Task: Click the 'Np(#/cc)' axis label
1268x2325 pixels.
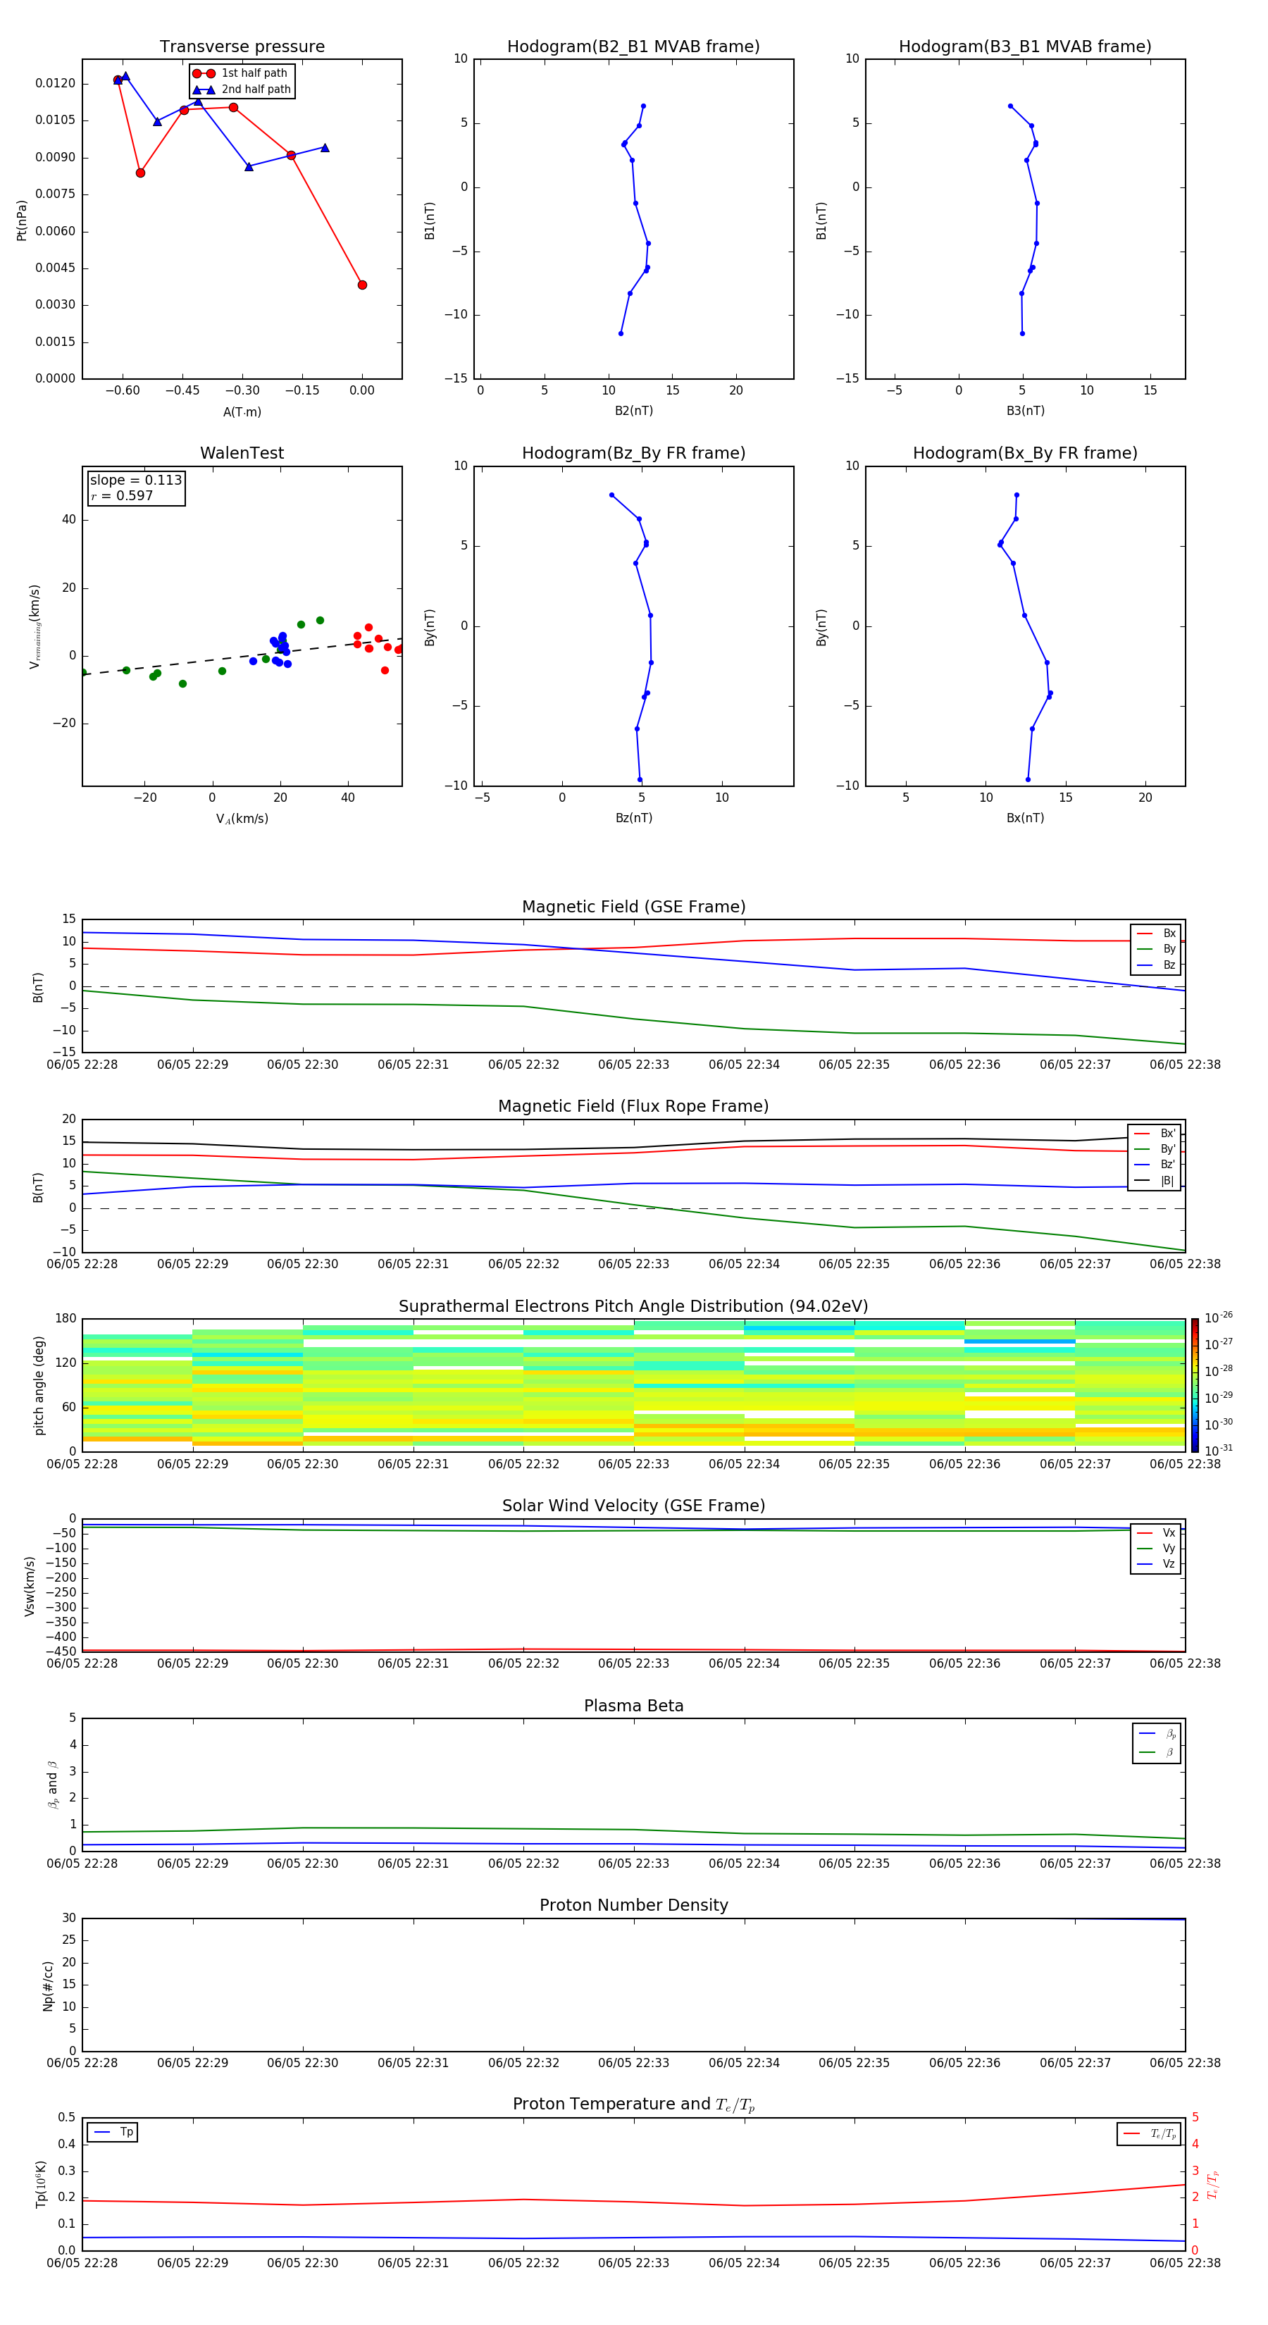Action: 48,1985
